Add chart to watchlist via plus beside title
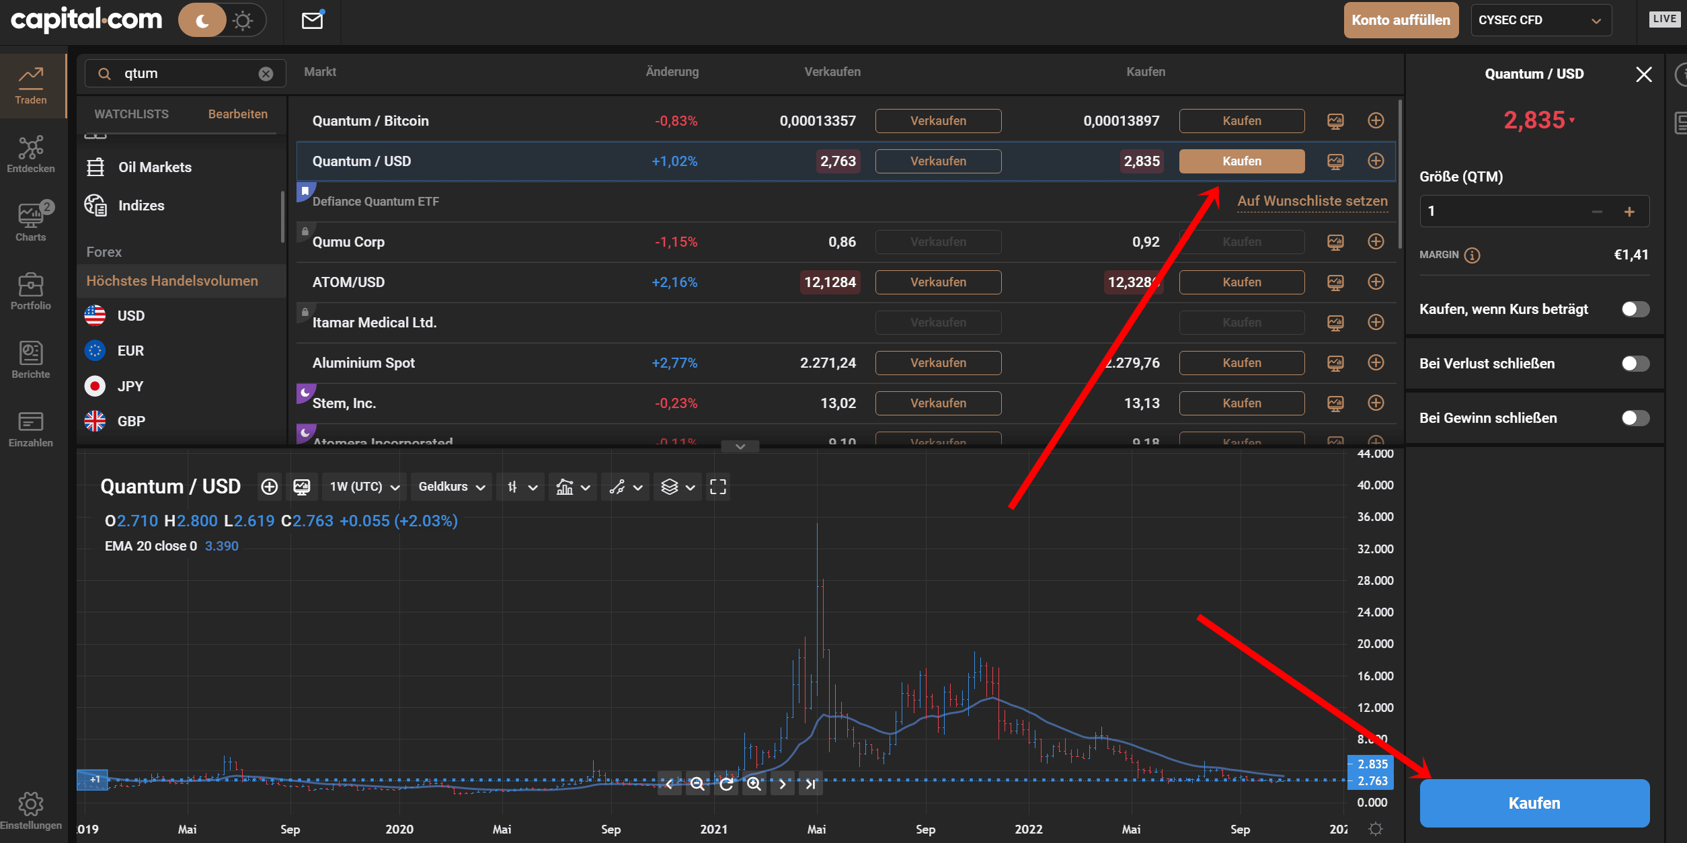The height and width of the screenshot is (843, 1687). pos(269,487)
